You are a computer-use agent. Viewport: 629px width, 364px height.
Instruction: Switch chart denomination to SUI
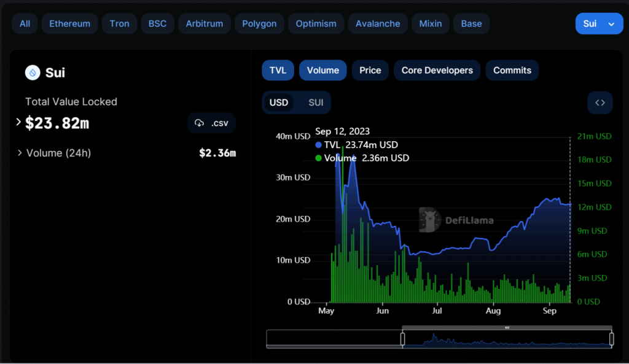tap(316, 103)
